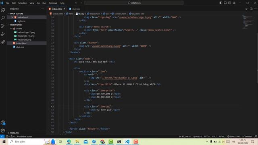The width and height of the screenshot is (258, 145).
Task: Open errors and warnings count in status bar
Action: [10, 137]
